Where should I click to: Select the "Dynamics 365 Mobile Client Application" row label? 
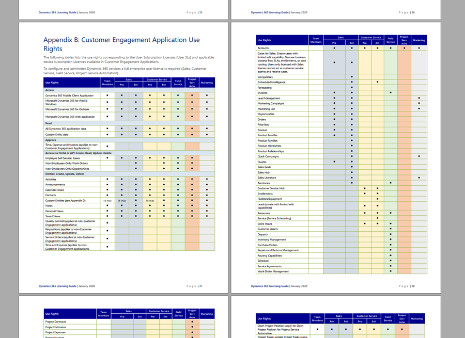[x=69, y=95]
